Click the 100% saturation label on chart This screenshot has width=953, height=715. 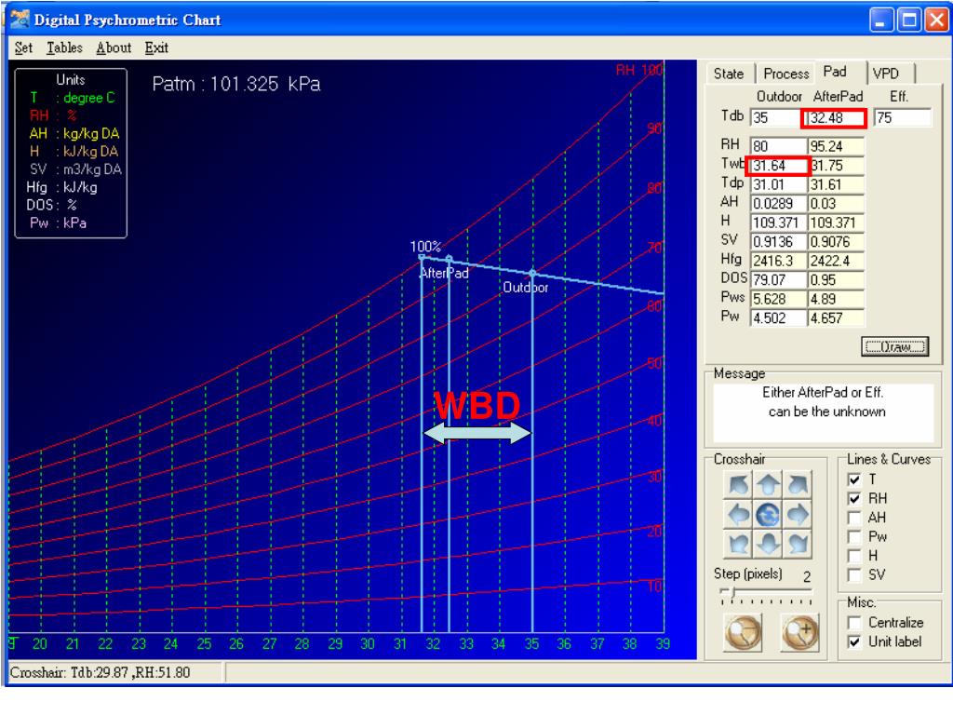425,247
